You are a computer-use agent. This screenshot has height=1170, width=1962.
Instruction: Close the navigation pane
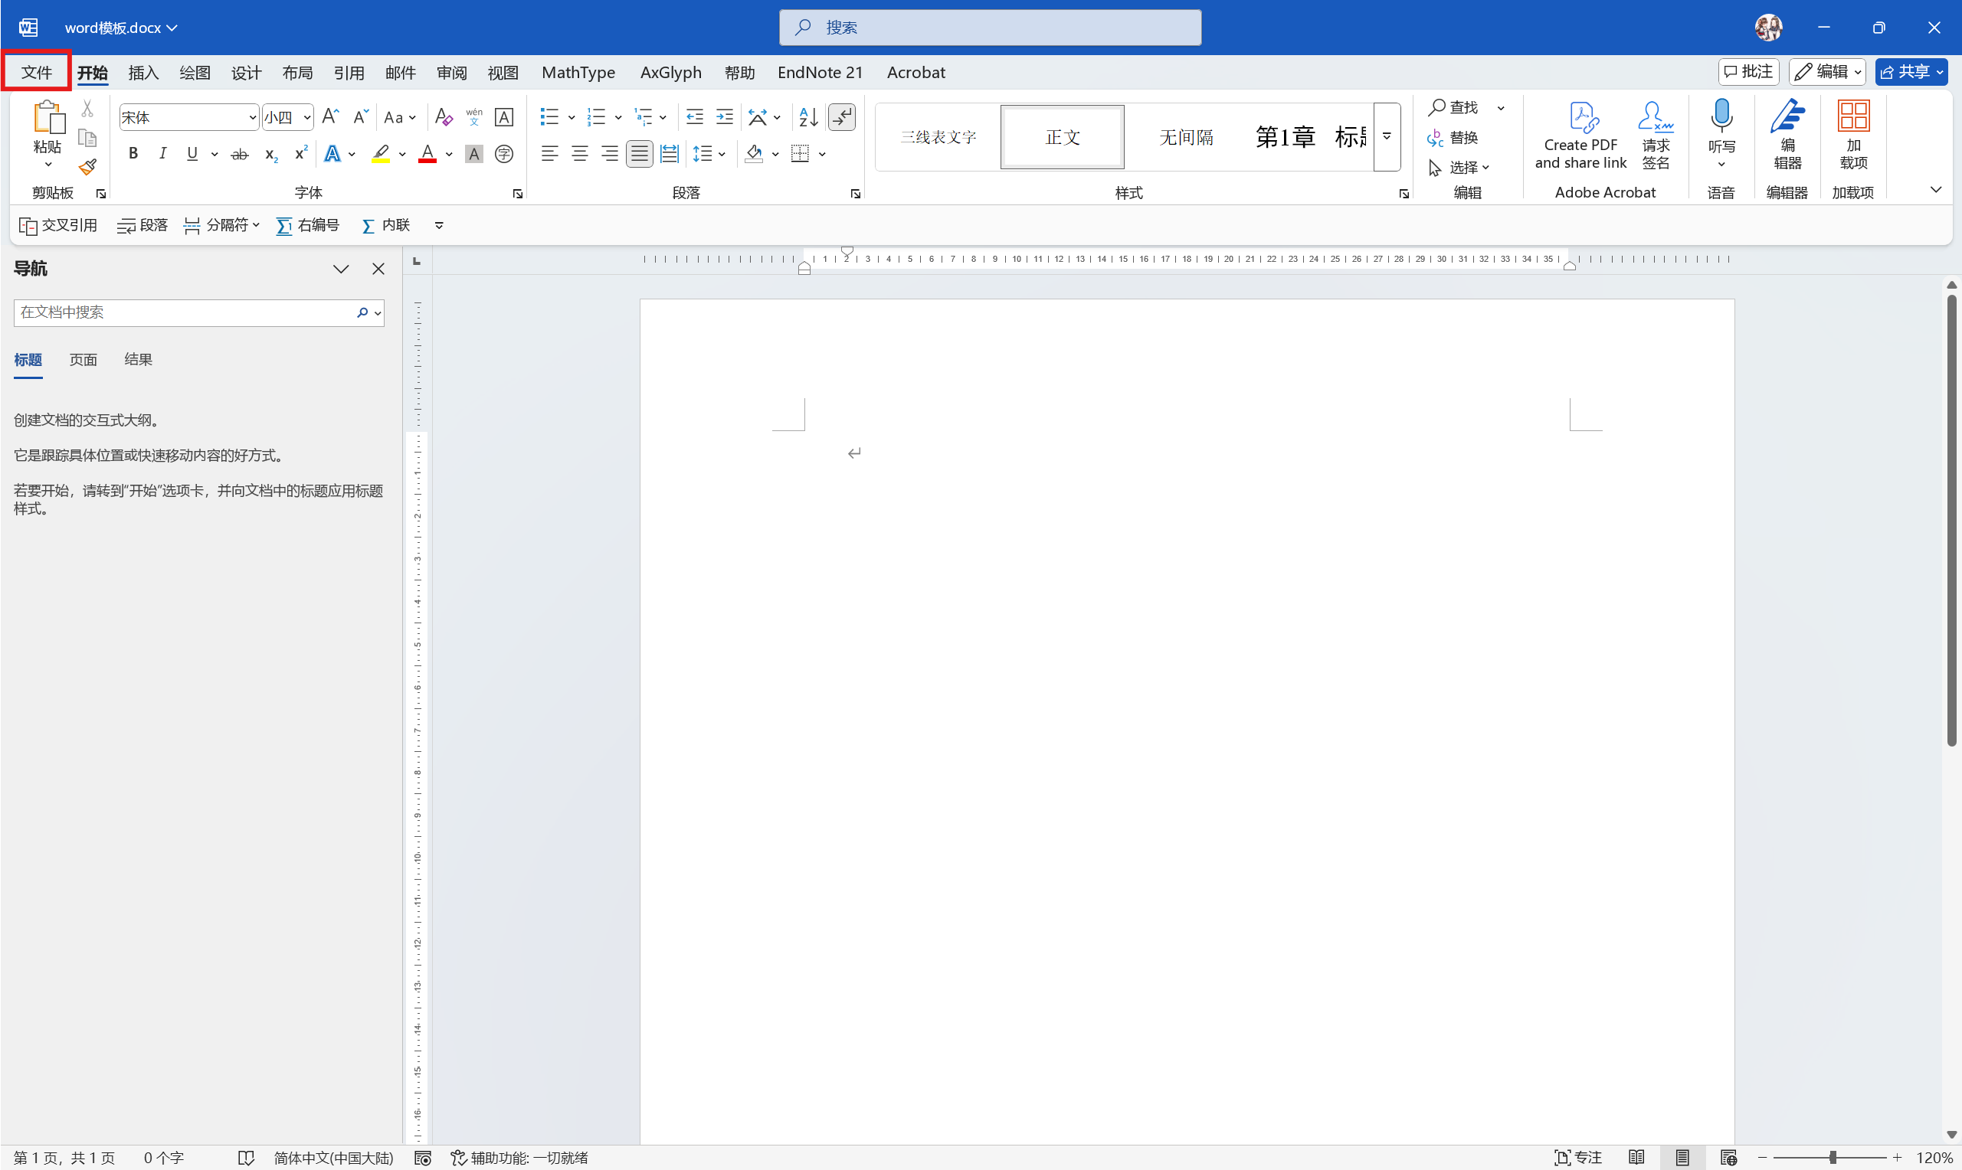point(378,269)
